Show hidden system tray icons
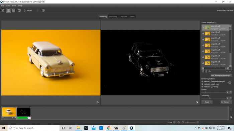 [x=196, y=128]
